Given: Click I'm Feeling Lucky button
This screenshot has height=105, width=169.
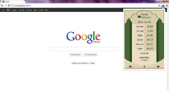Looking at the screenshot, I should point(91,55).
